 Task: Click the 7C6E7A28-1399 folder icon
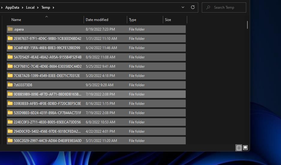[10, 75]
